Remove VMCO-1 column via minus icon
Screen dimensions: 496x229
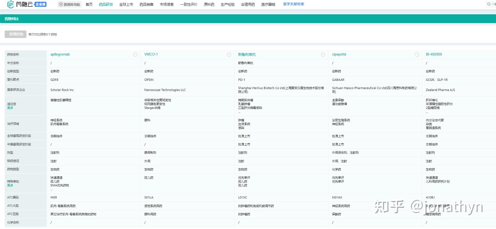click(x=229, y=55)
